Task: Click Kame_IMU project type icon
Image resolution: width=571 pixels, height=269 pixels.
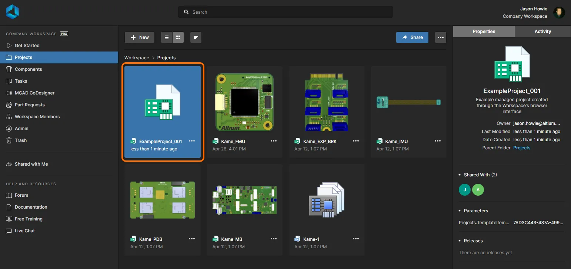Action: (380, 141)
